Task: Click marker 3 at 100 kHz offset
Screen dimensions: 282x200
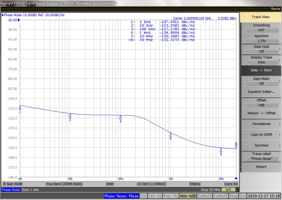Action: click(x=120, y=117)
